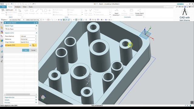Reset the Create Sketch dialog
Screen dimensions: 194x109
[35, 23]
